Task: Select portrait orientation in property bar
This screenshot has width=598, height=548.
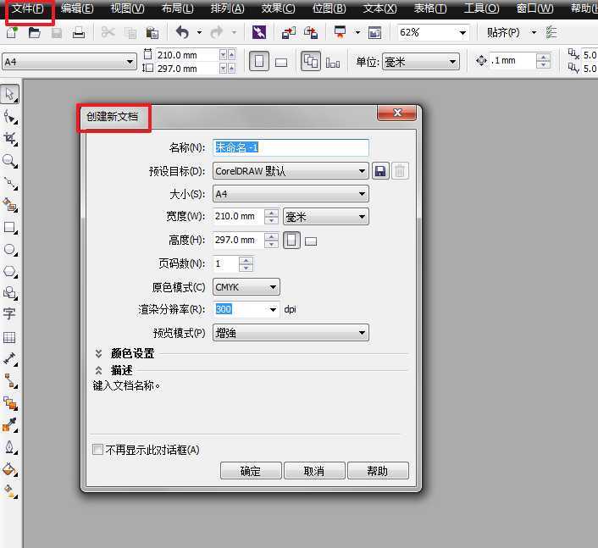Action: click(x=259, y=61)
